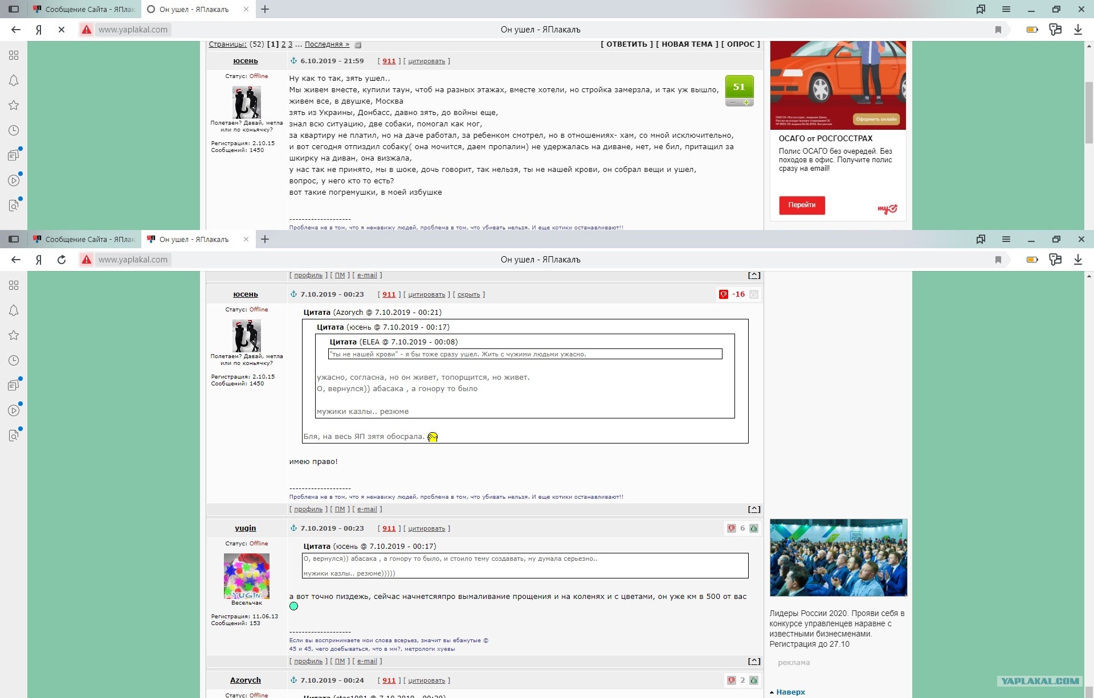Click the minus vote under the 51 rating

coord(732,102)
